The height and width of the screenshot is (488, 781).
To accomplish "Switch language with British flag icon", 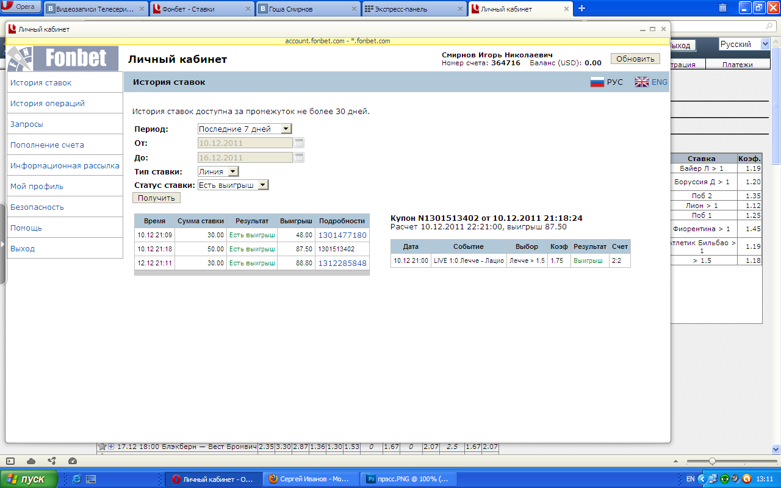I will [642, 82].
